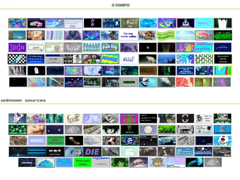Select the full moon stamp
Image resolution: width=240 pixels, height=180 pixels.
click(x=148, y=130)
